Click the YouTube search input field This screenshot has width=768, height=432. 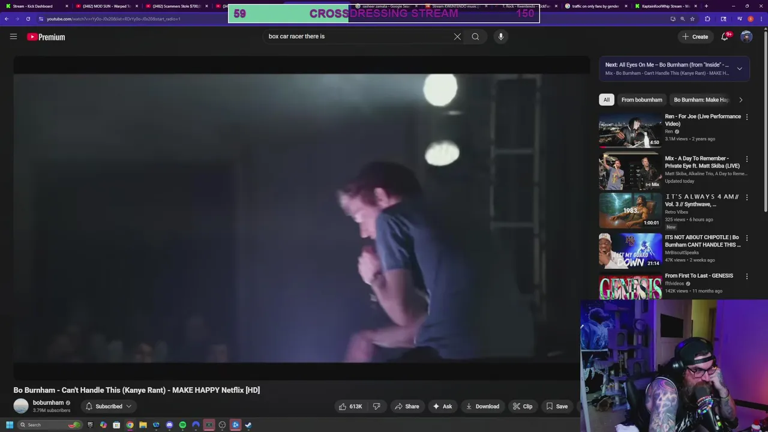357,37
